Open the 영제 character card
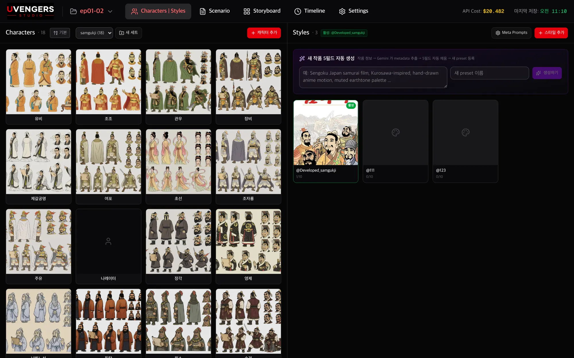The height and width of the screenshot is (358, 574). coord(248,247)
